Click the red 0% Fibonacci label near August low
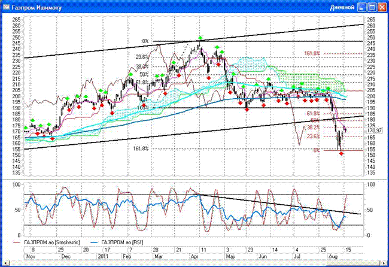The image size is (389, 267). tap(316, 150)
